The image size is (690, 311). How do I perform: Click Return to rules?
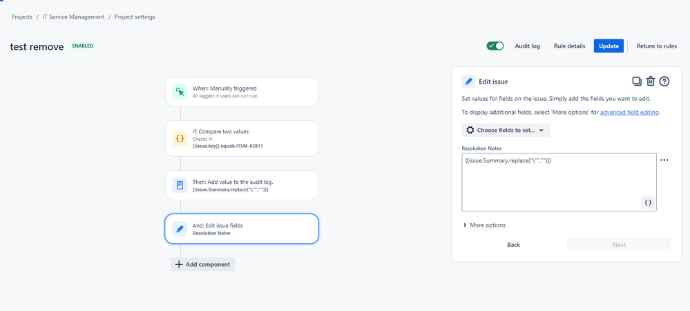(657, 46)
